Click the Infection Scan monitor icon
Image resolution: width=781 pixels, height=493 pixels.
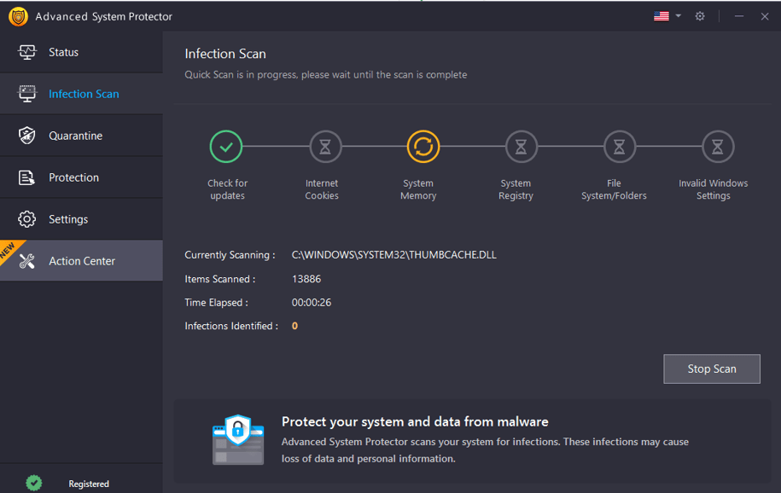pos(27,94)
